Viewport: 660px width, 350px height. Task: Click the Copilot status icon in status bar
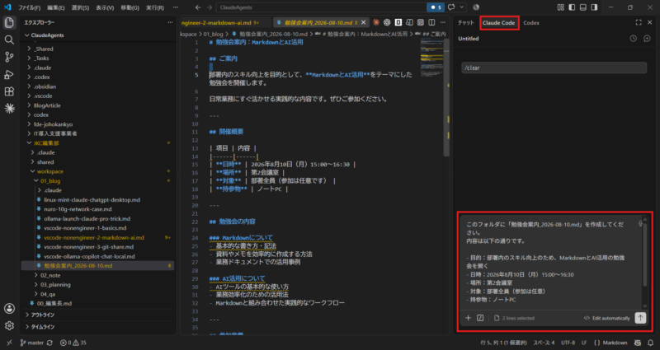pyautogui.click(x=638, y=343)
